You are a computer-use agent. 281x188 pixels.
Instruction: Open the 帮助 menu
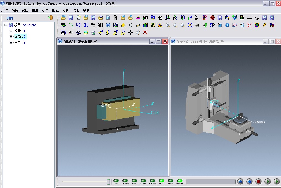pos(86,10)
